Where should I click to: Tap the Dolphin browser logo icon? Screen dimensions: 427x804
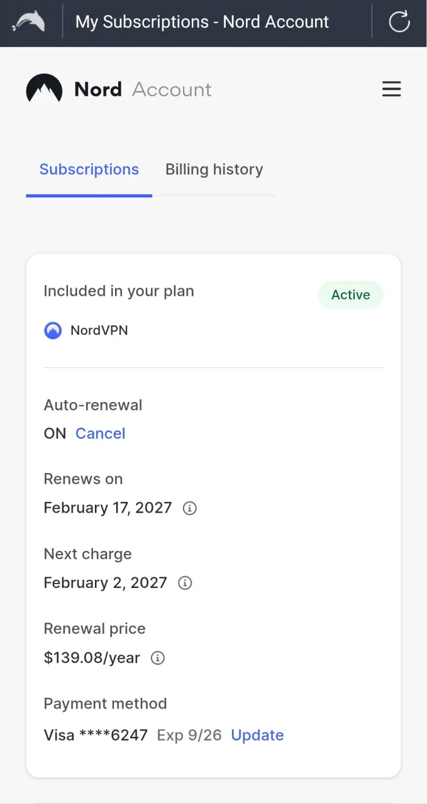point(29,23)
